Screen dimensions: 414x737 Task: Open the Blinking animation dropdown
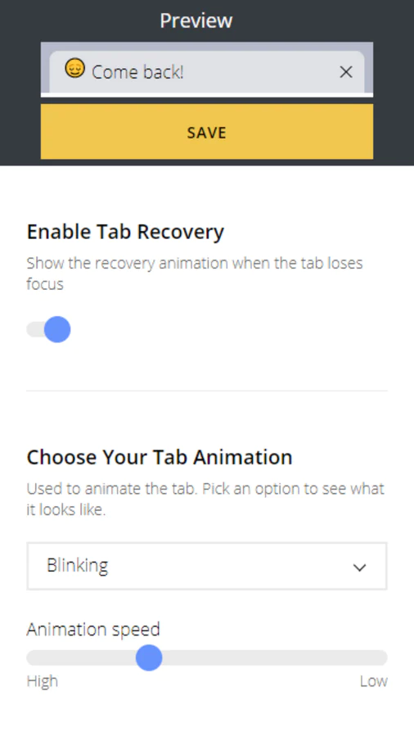207,566
